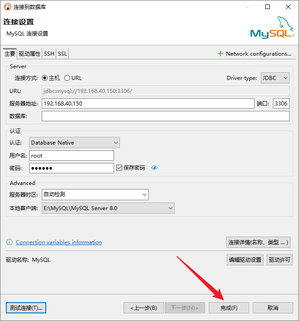
Task: Click the eye icon to show password
Action: click(x=155, y=168)
